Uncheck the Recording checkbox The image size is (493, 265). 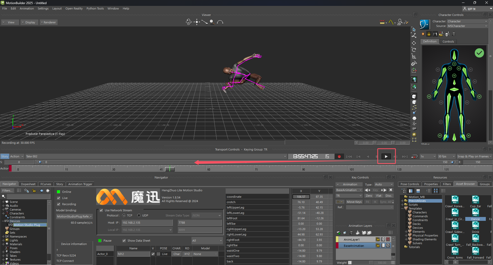point(59,204)
